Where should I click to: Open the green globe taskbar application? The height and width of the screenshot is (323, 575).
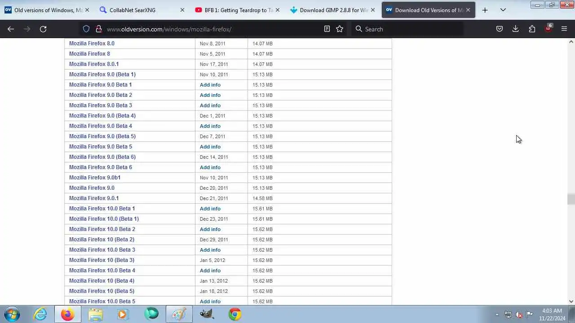pyautogui.click(x=151, y=314)
